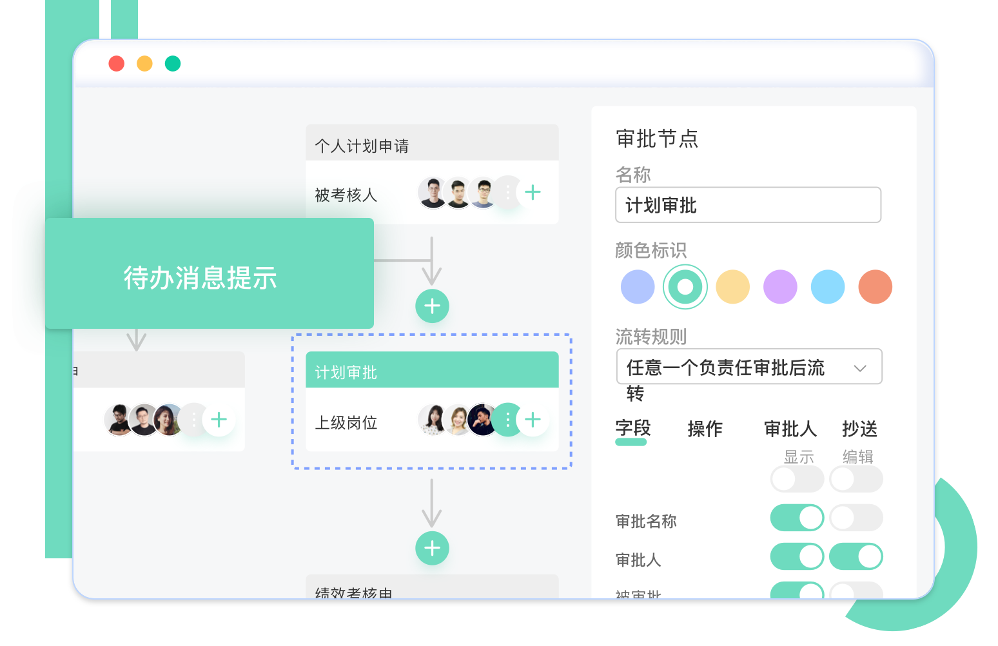Collapse the flow rule dropdown arrow
The height and width of the screenshot is (646, 998).
pyautogui.click(x=860, y=367)
